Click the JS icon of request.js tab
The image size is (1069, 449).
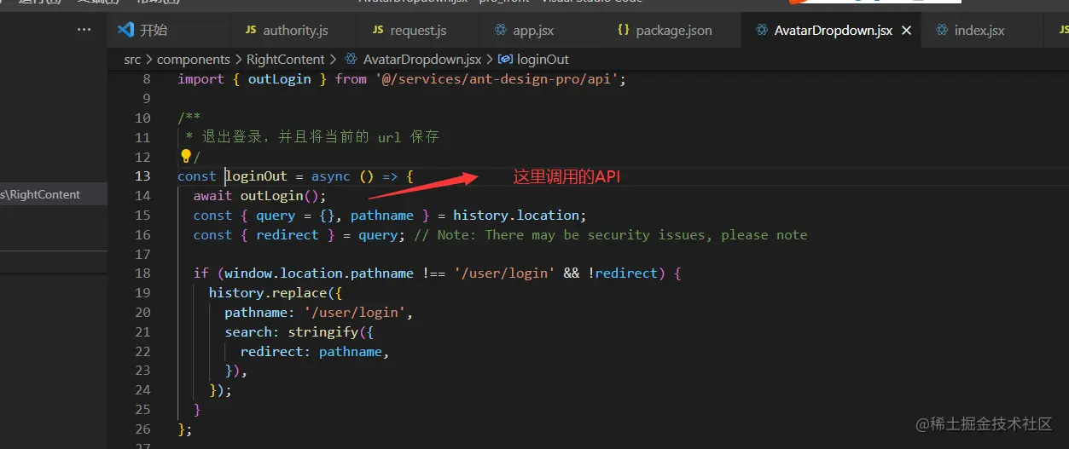[x=378, y=30]
